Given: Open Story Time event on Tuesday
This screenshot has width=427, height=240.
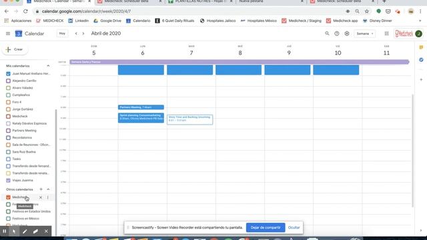Looking at the screenshot, I should tap(189, 119).
